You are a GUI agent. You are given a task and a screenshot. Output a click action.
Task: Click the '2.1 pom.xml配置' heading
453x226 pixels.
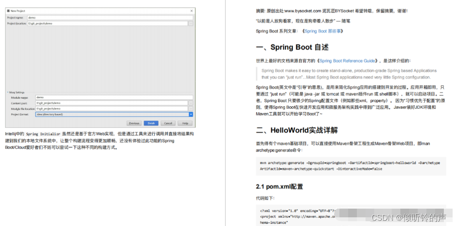[279, 187]
